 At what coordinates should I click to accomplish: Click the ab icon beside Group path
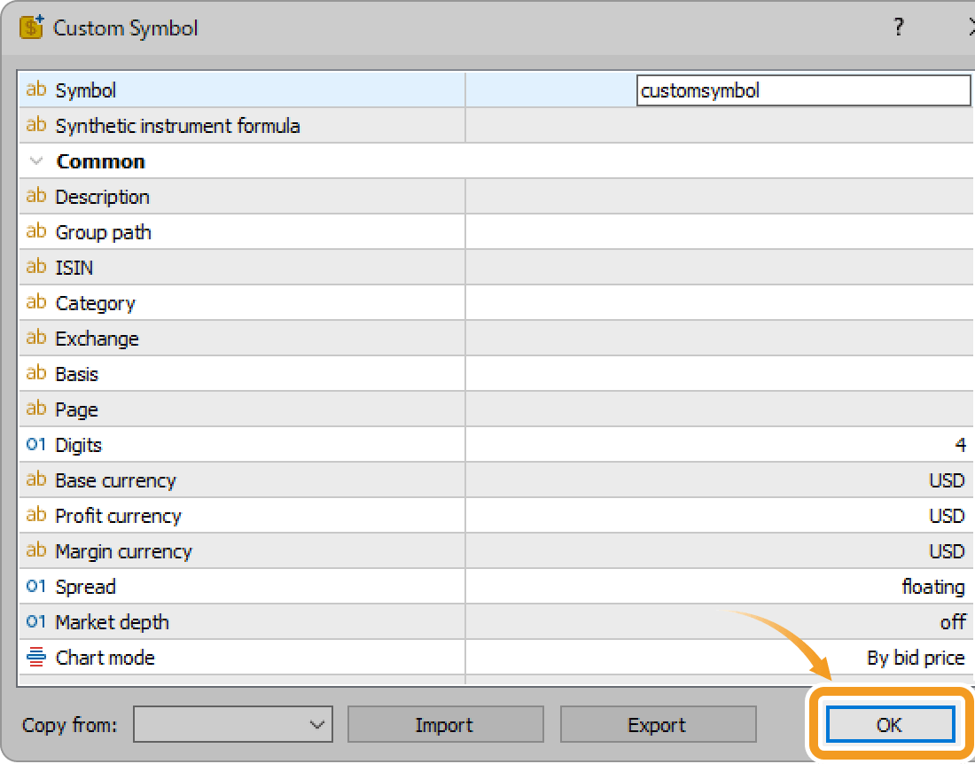(36, 231)
